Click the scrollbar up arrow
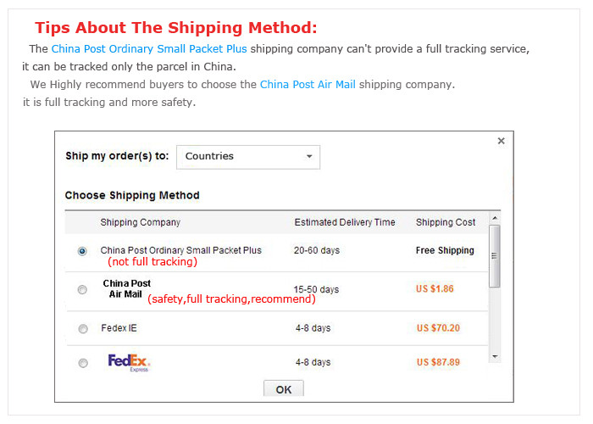 [495, 217]
